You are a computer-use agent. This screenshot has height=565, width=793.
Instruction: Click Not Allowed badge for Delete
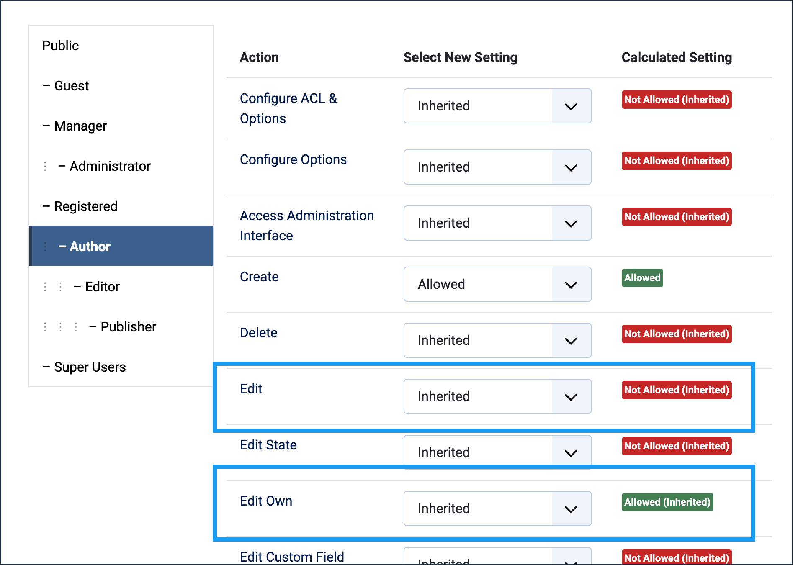pos(677,334)
